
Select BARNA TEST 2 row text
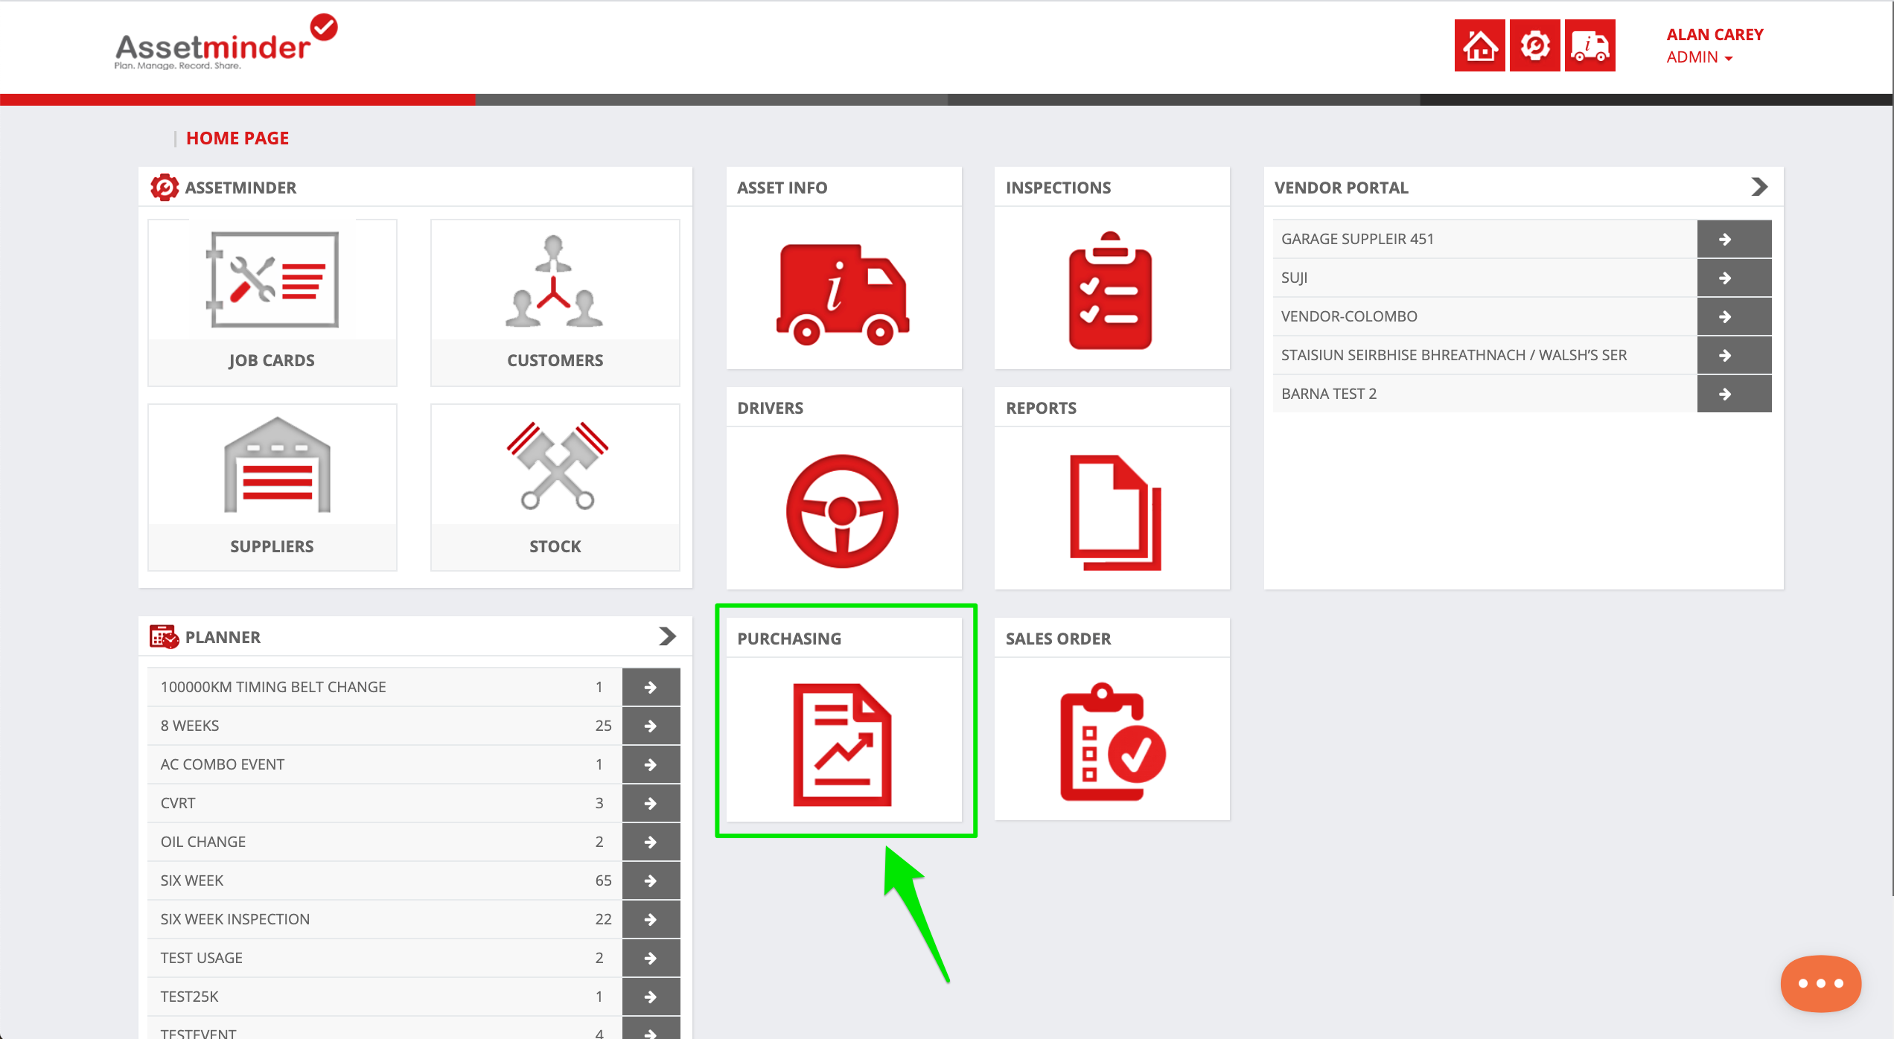click(1329, 394)
